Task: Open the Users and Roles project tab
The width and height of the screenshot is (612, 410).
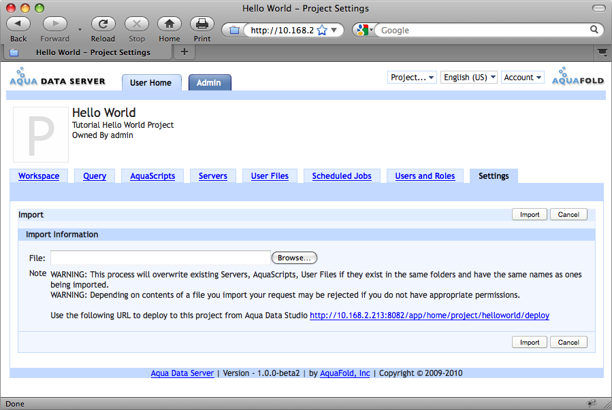Action: point(425,176)
